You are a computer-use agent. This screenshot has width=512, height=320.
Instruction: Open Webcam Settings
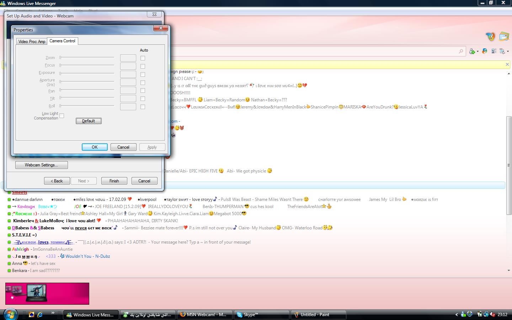(x=41, y=165)
